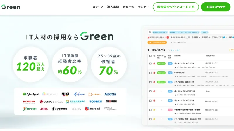Click the pink age badge on 一般事務・営業事務 row
The width and height of the screenshot is (234, 131).
coord(170,110)
